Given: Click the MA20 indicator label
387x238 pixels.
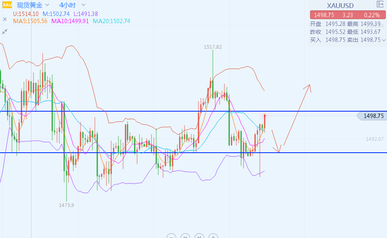Looking at the screenshot, I should click(111, 21).
